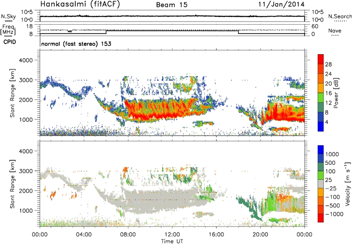Click the '04:00' time axis label
Screen dimensions: 352x244
click(x=84, y=235)
